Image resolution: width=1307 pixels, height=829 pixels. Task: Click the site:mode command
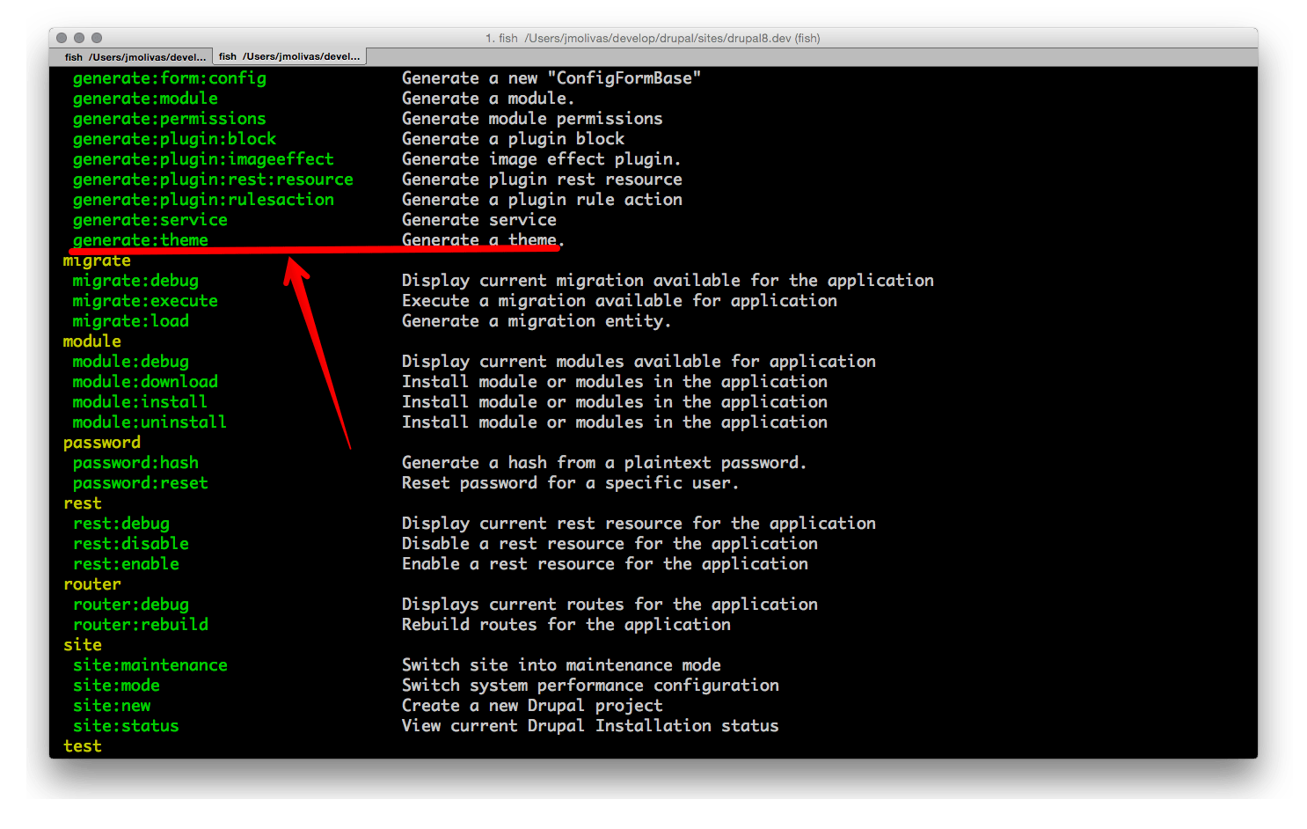click(x=116, y=686)
